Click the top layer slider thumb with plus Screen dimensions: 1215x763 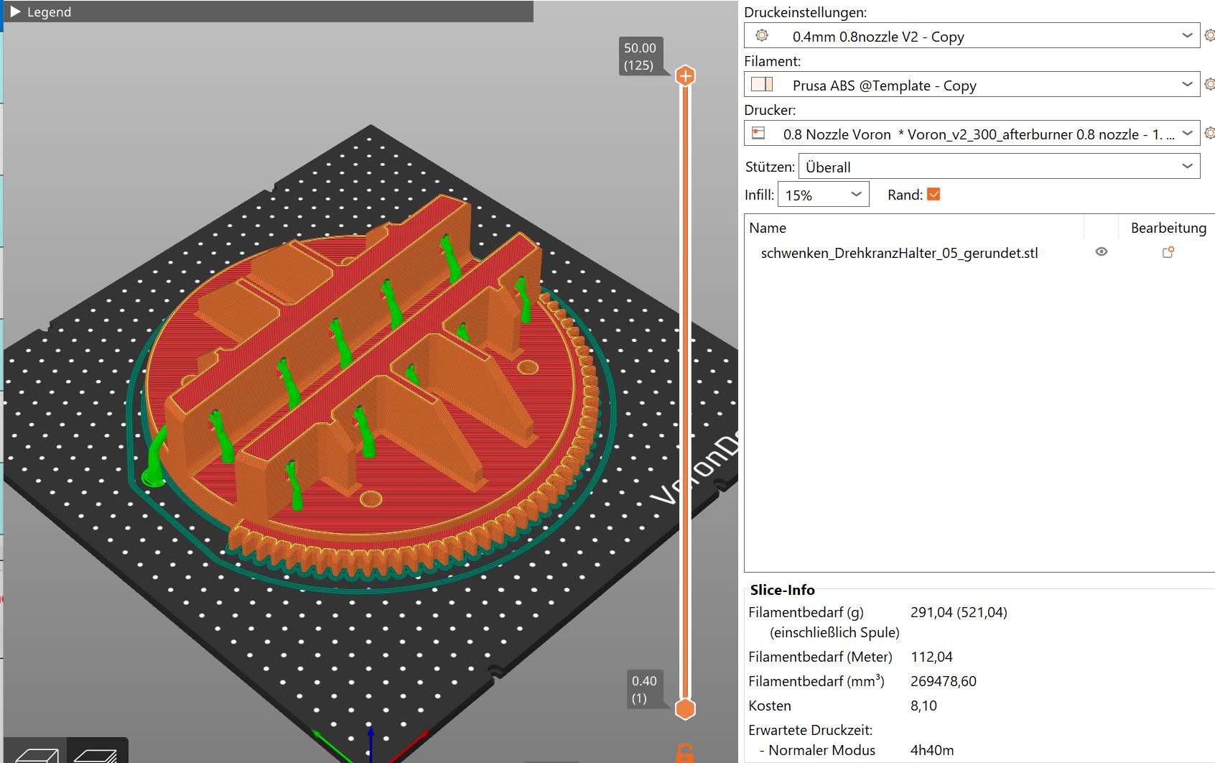686,75
